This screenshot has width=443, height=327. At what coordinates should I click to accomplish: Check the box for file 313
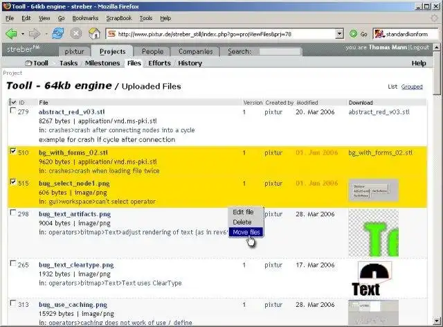pyautogui.click(x=12, y=303)
